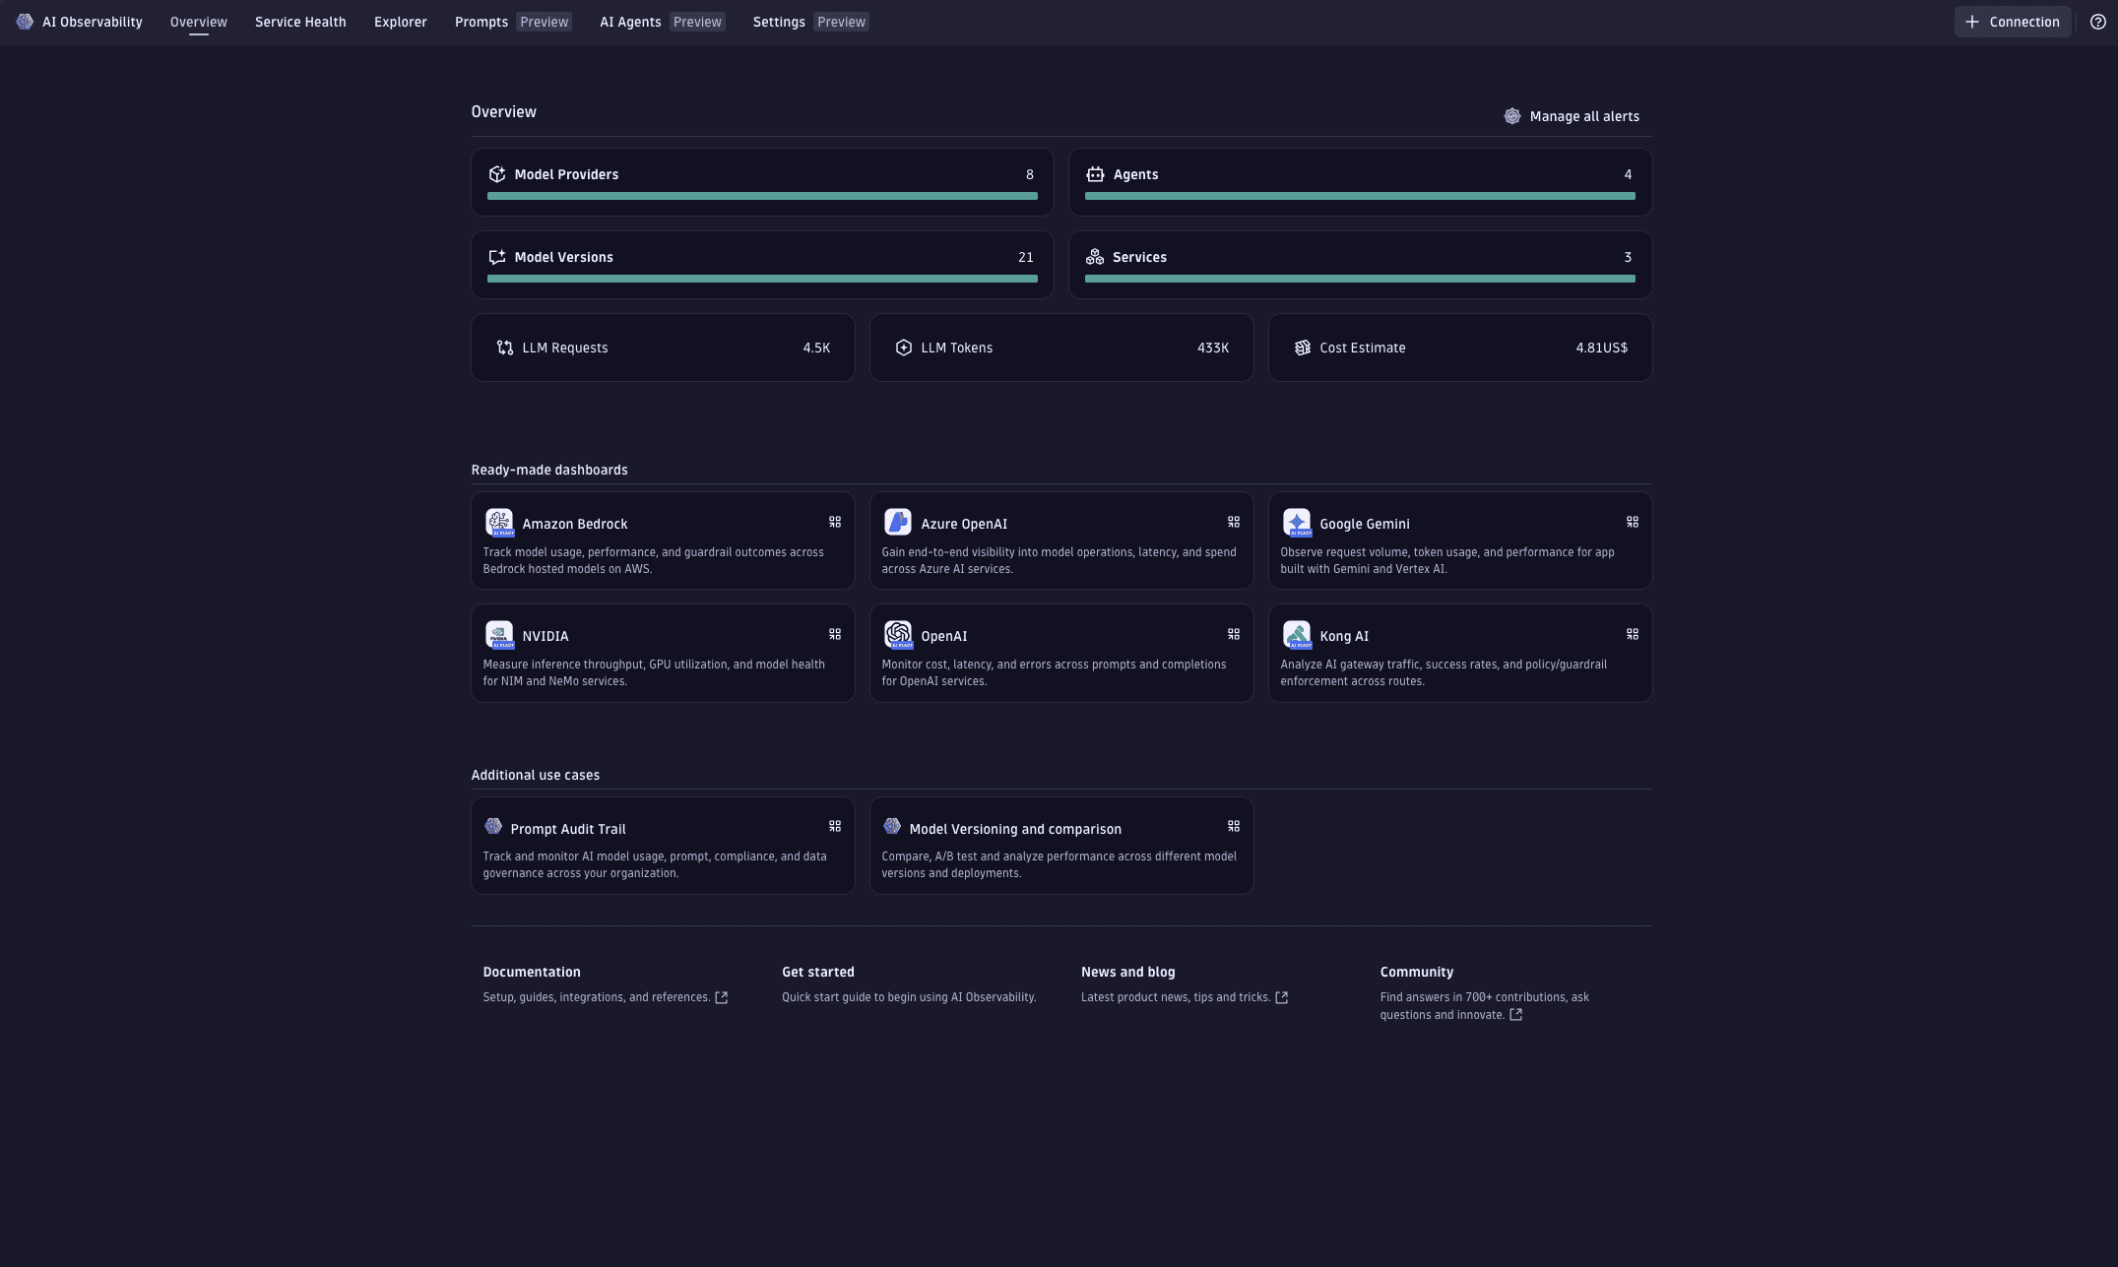Switch to the Service Health tab
This screenshot has width=2118, height=1267.
pos(300,22)
